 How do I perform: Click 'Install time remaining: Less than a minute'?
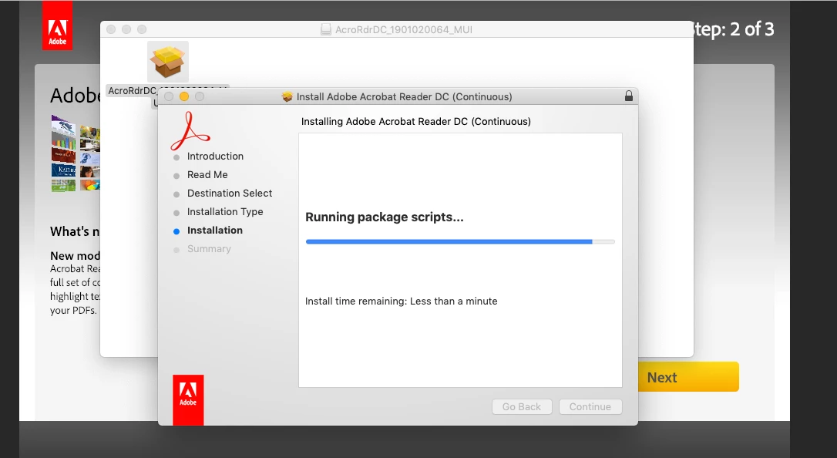[x=401, y=301]
